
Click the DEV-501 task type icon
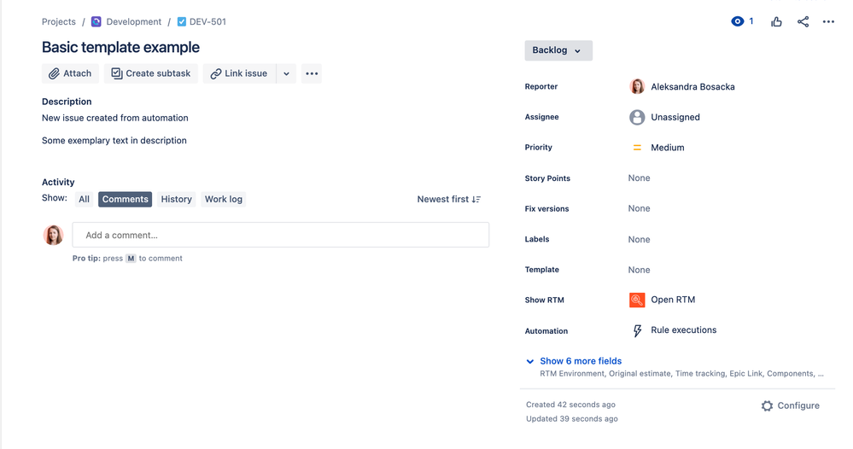click(x=182, y=21)
